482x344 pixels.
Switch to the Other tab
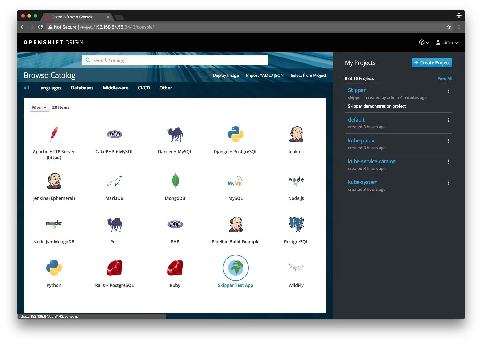pos(166,88)
